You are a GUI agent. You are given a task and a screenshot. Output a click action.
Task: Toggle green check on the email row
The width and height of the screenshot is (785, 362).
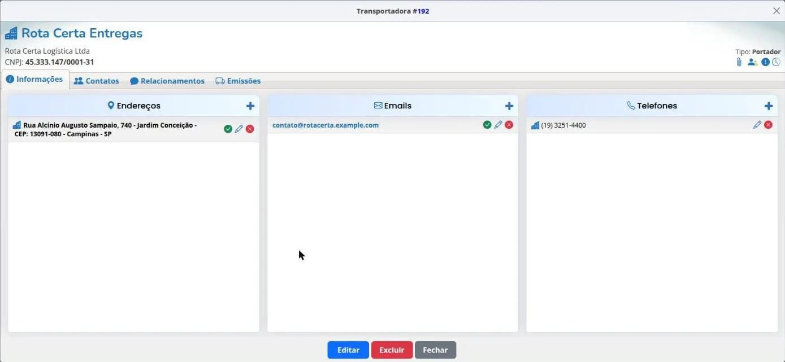pyautogui.click(x=487, y=125)
